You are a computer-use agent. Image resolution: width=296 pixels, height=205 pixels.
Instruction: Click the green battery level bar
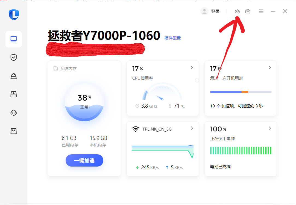click(x=241, y=150)
